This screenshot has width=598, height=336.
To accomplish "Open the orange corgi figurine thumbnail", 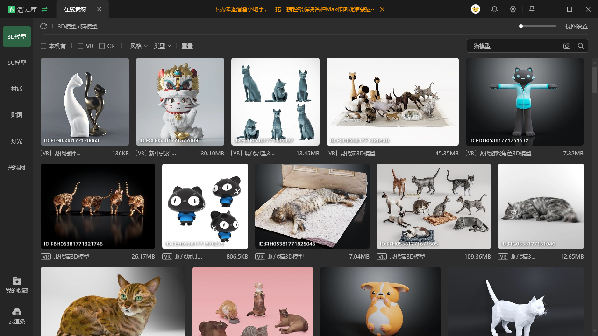I will (380, 301).
